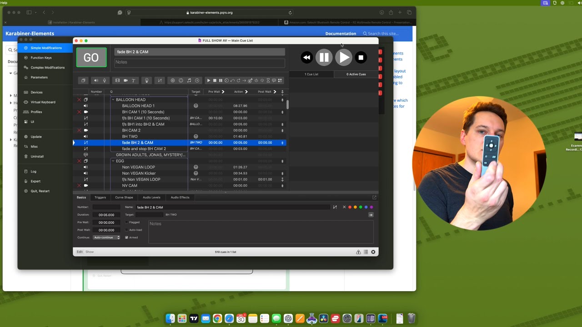This screenshot has height=327, width=582.
Task: Add a Wait cue (hourglass icon)
Action: (x=268, y=80)
